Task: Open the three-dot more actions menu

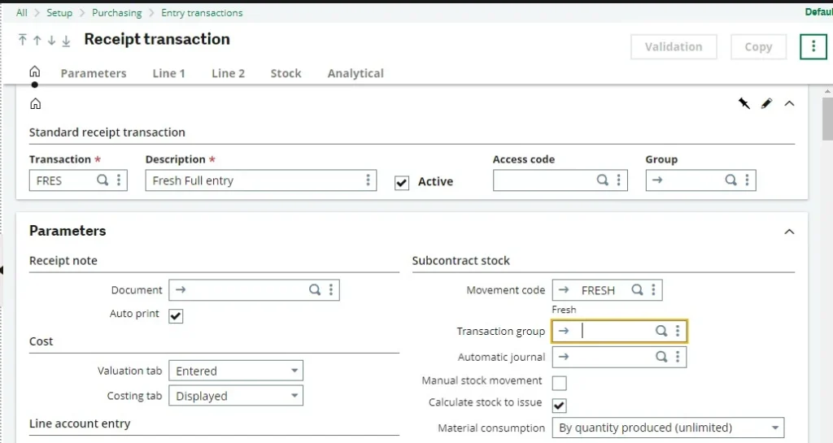Action: (813, 46)
